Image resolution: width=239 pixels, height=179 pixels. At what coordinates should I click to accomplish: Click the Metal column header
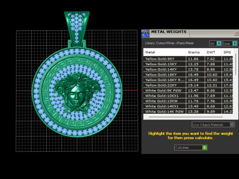click(x=164, y=52)
